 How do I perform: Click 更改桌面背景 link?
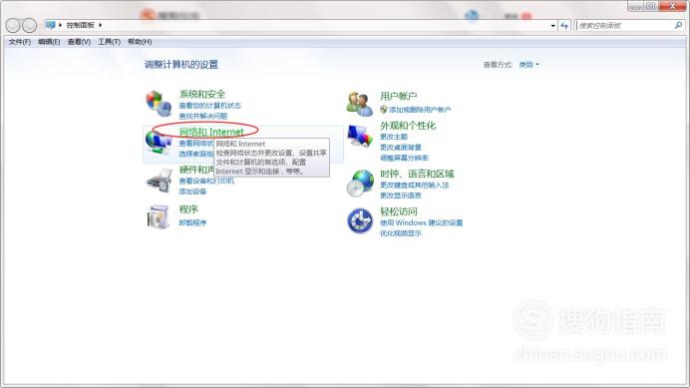coord(401,147)
